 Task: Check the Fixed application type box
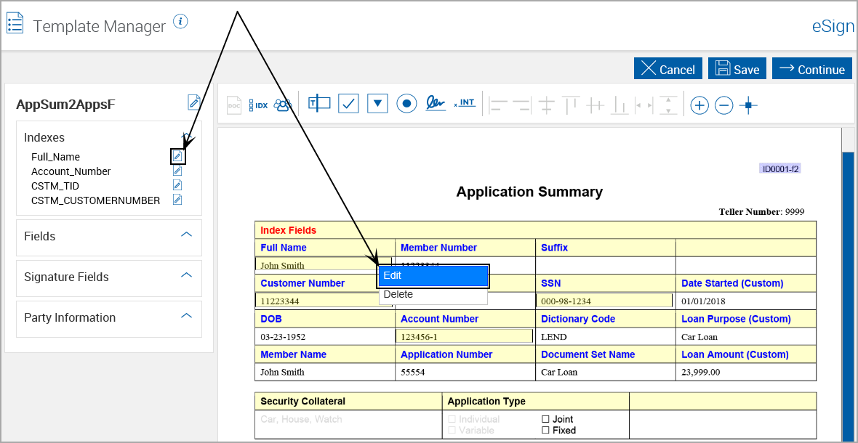point(545,430)
